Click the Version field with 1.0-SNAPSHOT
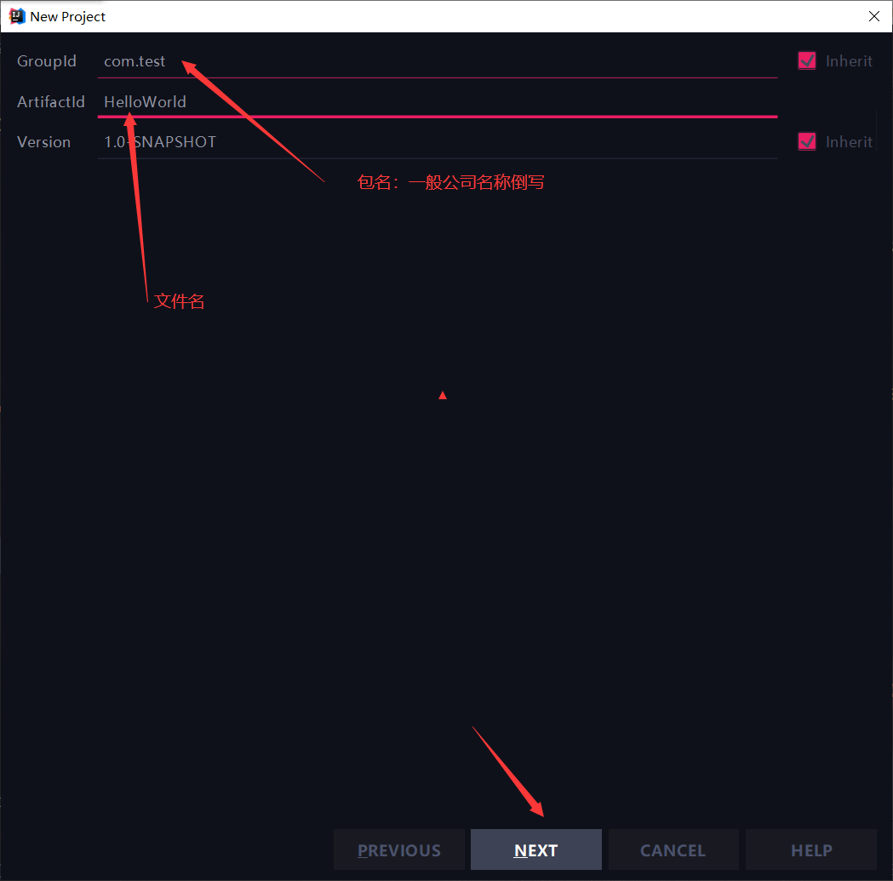The image size is (893, 881). pyautogui.click(x=438, y=142)
